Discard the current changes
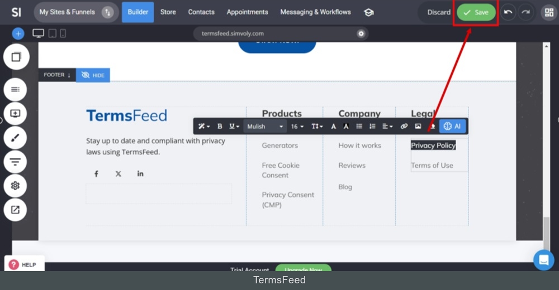This screenshot has height=290, width=559. pyautogui.click(x=438, y=12)
